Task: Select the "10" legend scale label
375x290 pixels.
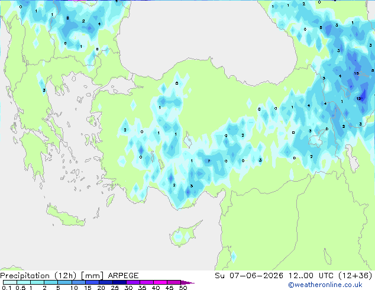Action: (x=74, y=288)
